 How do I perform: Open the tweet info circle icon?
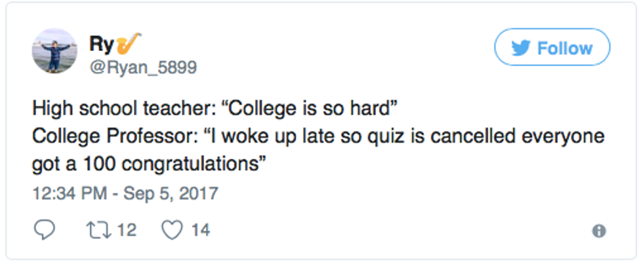coord(598,230)
